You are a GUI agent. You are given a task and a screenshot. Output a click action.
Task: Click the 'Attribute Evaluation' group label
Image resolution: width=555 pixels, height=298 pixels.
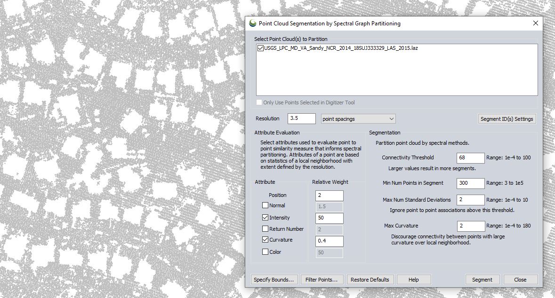(x=277, y=133)
